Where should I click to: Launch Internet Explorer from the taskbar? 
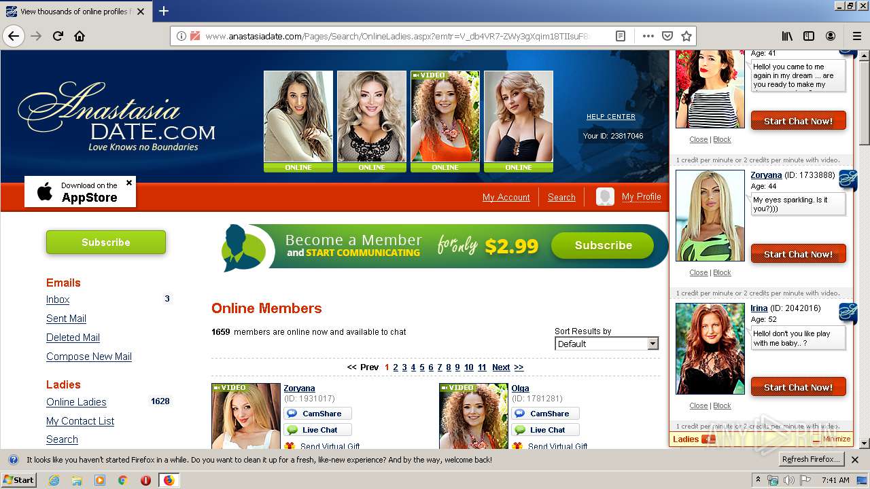point(54,480)
